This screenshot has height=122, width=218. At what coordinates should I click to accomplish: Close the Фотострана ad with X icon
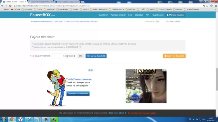(92, 70)
